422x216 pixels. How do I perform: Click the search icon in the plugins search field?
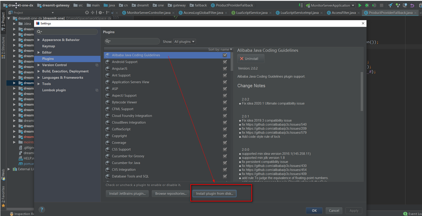(x=108, y=42)
